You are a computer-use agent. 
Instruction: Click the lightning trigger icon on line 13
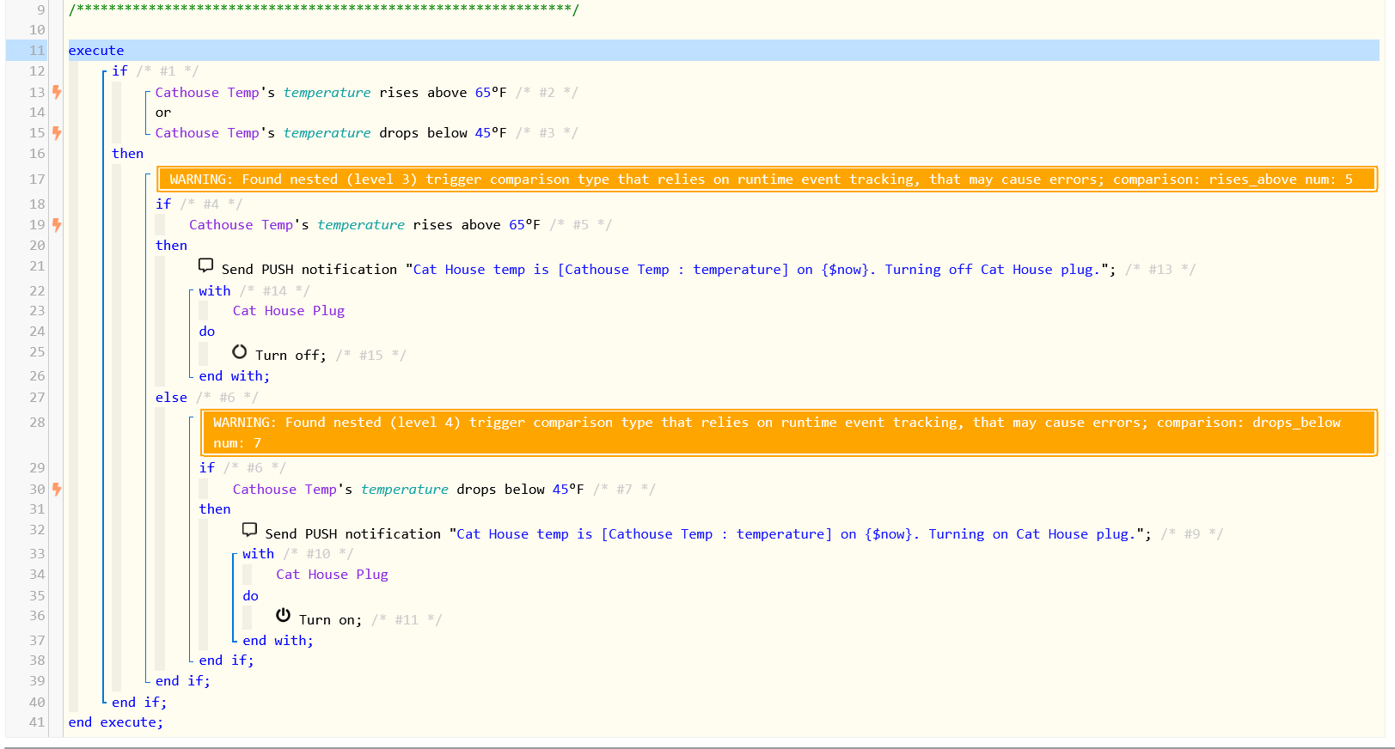click(x=57, y=92)
